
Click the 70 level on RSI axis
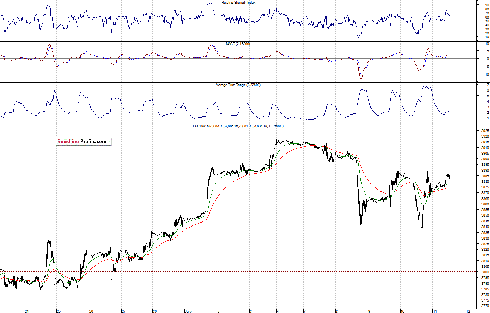coord(487,13)
